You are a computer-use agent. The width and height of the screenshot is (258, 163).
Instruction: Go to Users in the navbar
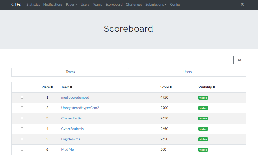tap(85, 5)
